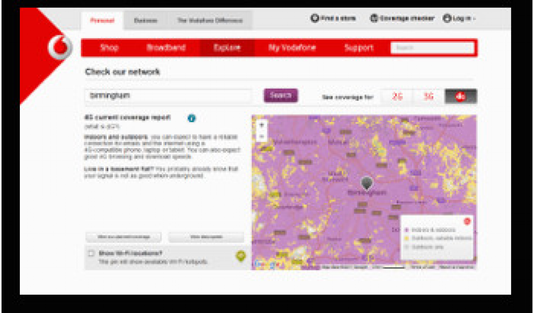Viewport: 534px width, 313px height.
Task: Show 3G coverage
Action: [x=429, y=97]
